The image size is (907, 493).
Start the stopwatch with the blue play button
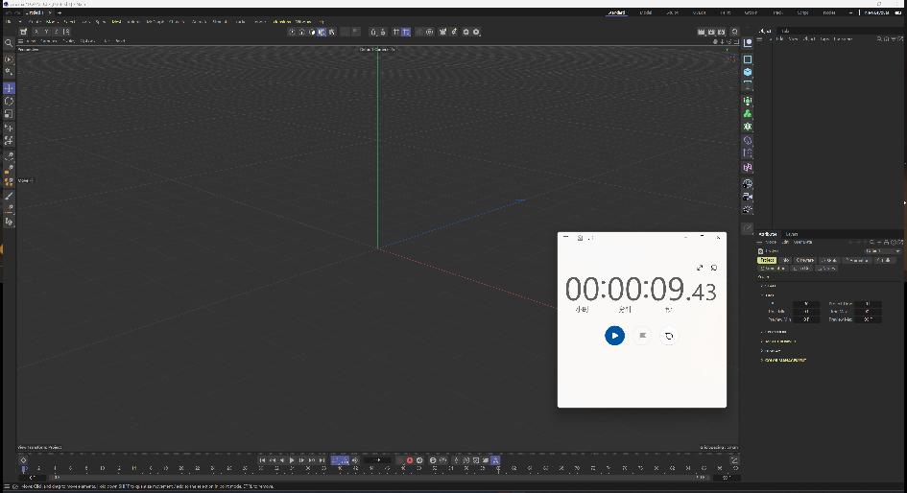pyautogui.click(x=614, y=335)
